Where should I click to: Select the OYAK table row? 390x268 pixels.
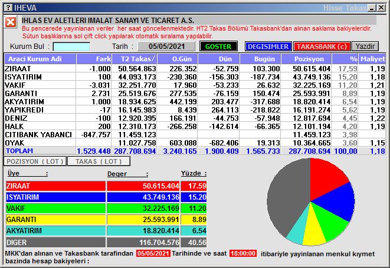195,143
